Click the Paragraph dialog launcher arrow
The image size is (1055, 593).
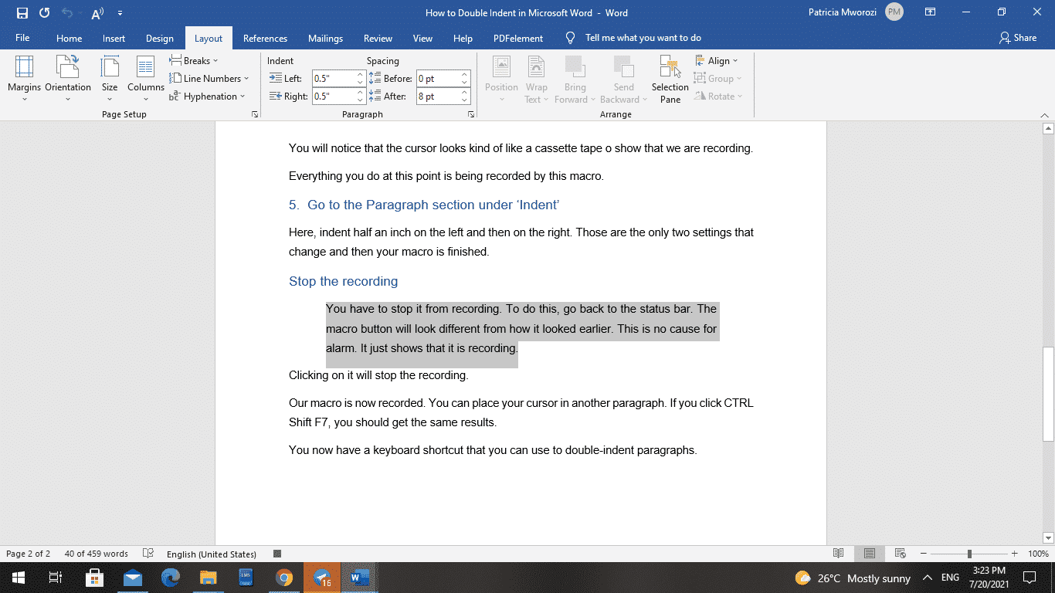click(x=470, y=114)
